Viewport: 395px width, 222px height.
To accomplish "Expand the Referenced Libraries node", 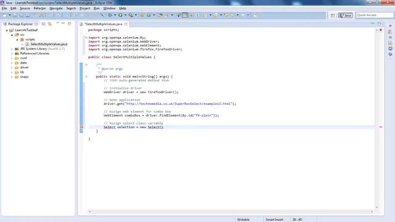I will point(12,54).
